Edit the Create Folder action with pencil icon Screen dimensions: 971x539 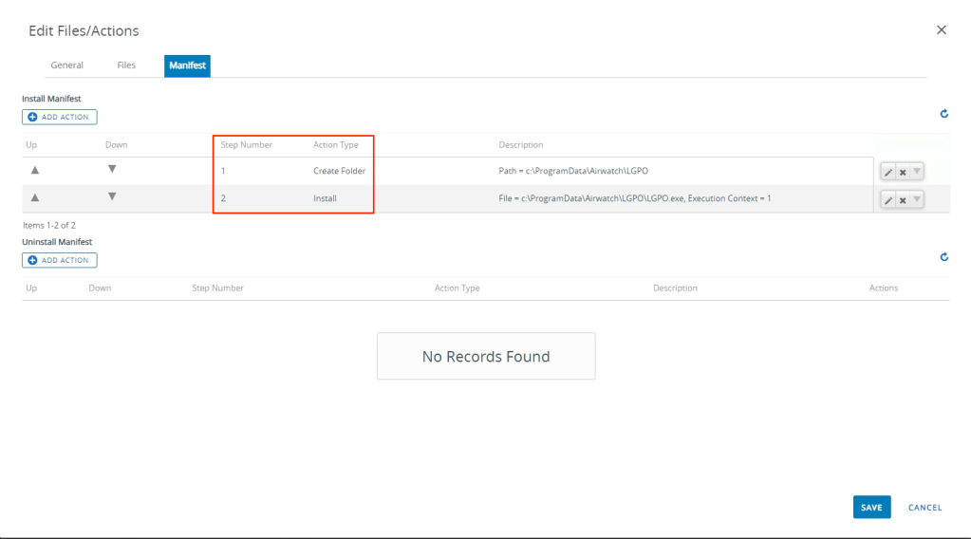(888, 172)
